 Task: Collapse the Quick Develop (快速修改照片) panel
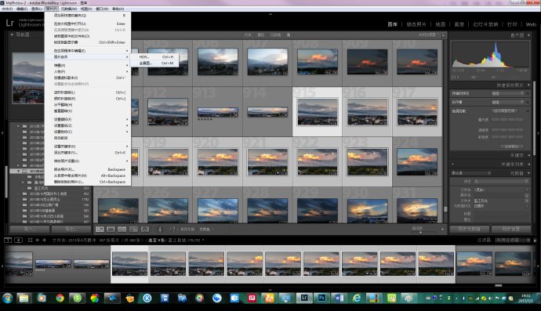coord(529,85)
